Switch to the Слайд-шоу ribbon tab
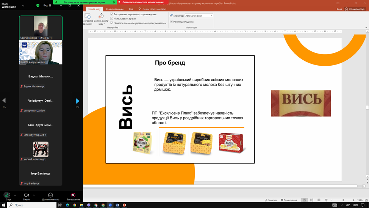This screenshot has width=369, height=208. [94, 9]
